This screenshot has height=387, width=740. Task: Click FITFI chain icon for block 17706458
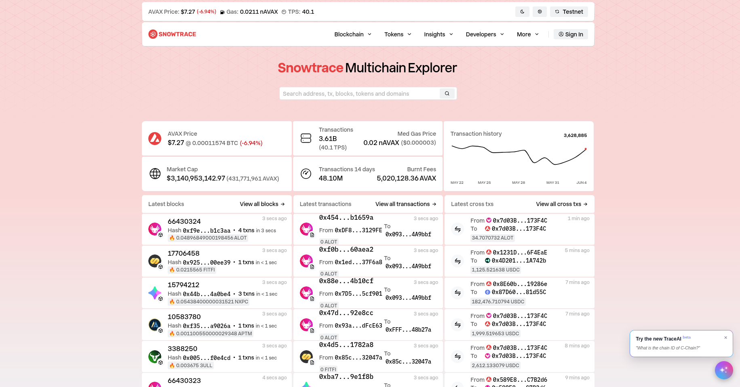[155, 261]
